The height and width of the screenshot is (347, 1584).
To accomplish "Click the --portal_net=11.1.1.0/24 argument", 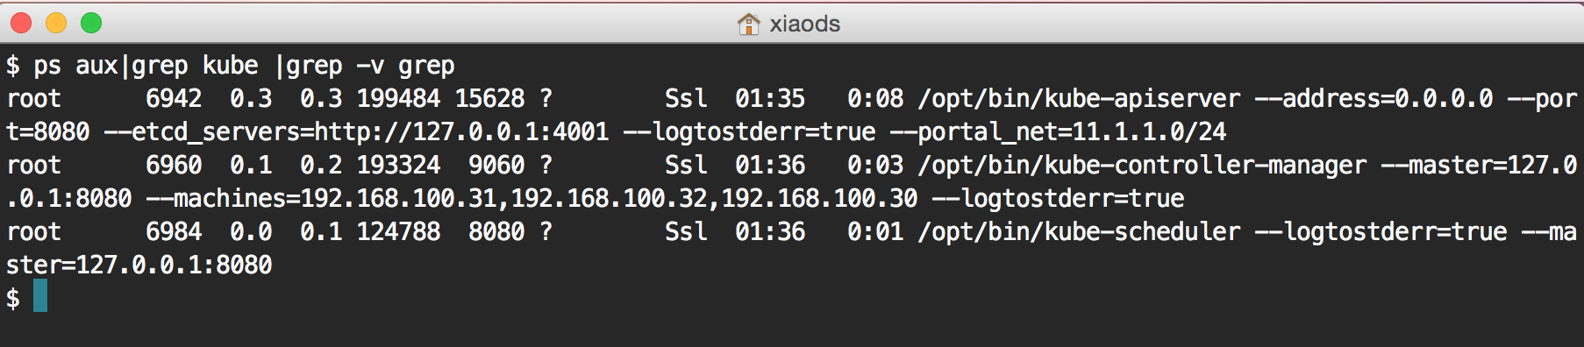I will [x=1058, y=132].
